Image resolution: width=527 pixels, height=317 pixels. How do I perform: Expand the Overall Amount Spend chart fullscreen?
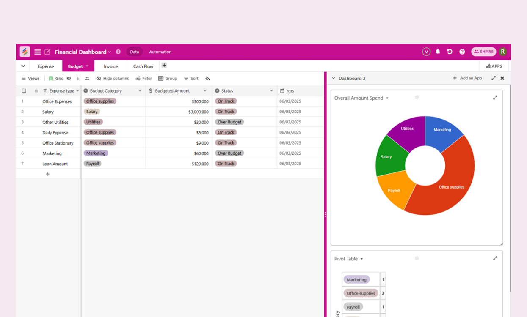point(495,98)
